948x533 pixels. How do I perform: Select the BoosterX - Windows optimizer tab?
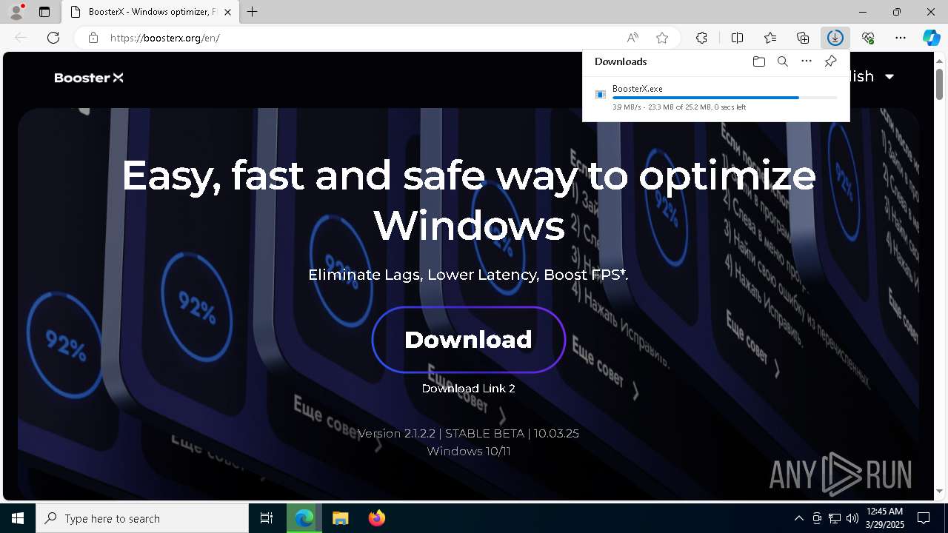point(150,12)
